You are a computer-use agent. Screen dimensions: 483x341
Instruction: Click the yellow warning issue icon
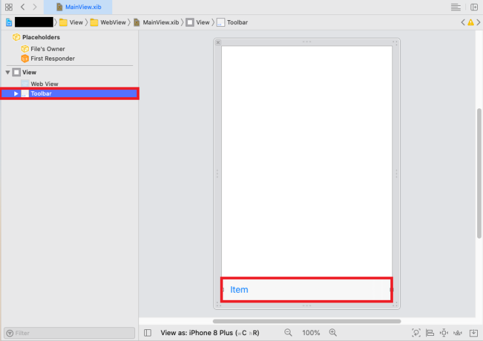[470, 22]
